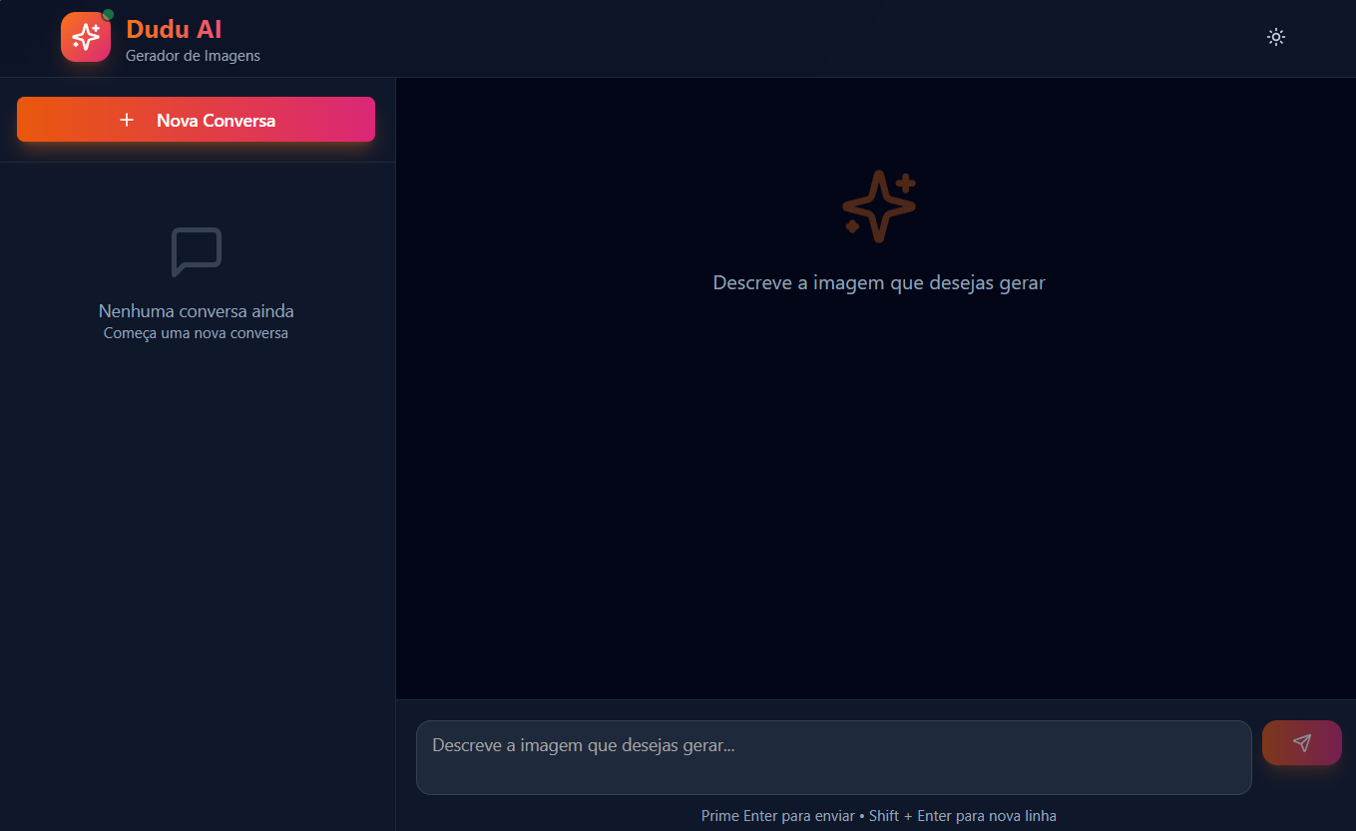Start a new chat with Nova Conversa
Image resolution: width=1356 pixels, height=831 pixels.
[196, 120]
